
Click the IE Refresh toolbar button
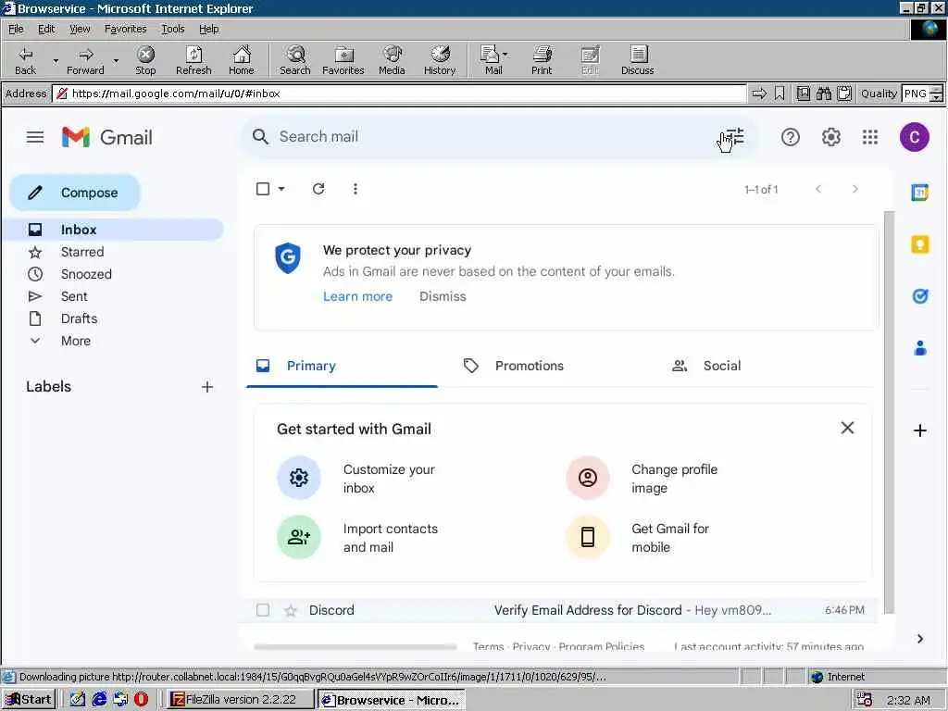click(193, 60)
